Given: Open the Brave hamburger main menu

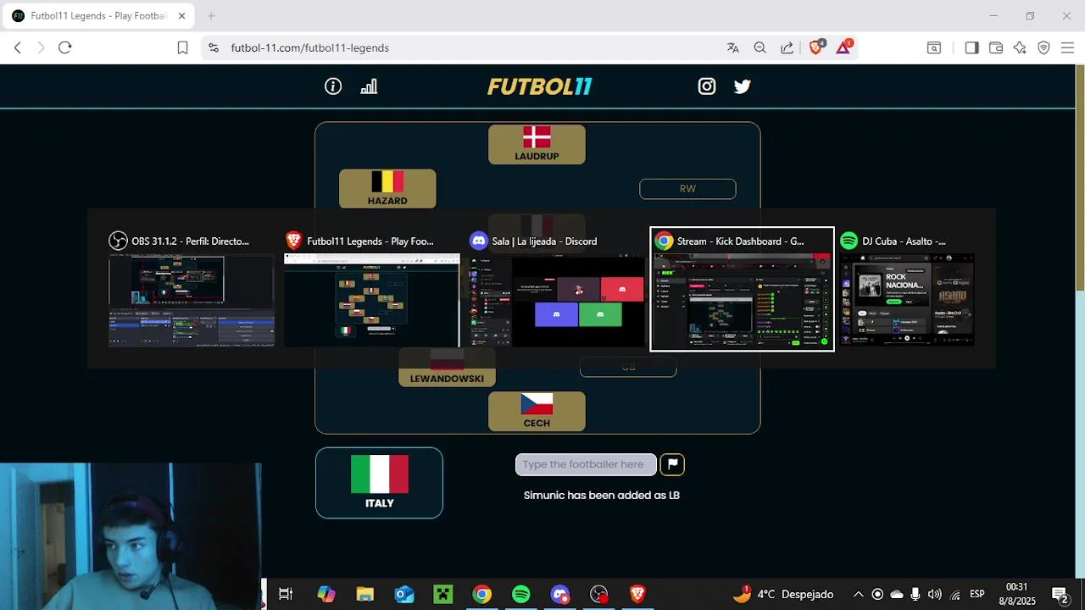Looking at the screenshot, I should click(x=1067, y=47).
